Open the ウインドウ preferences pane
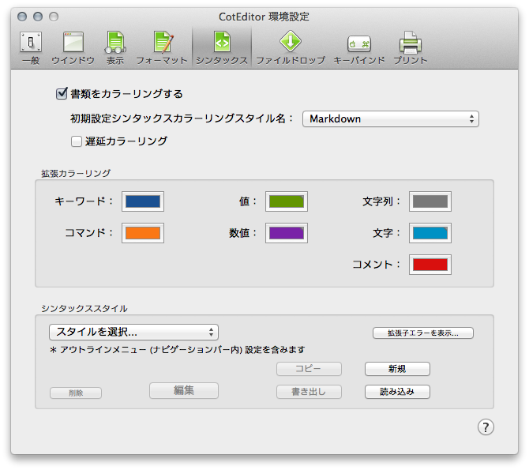The width and height of the screenshot is (529, 470). coord(73,47)
